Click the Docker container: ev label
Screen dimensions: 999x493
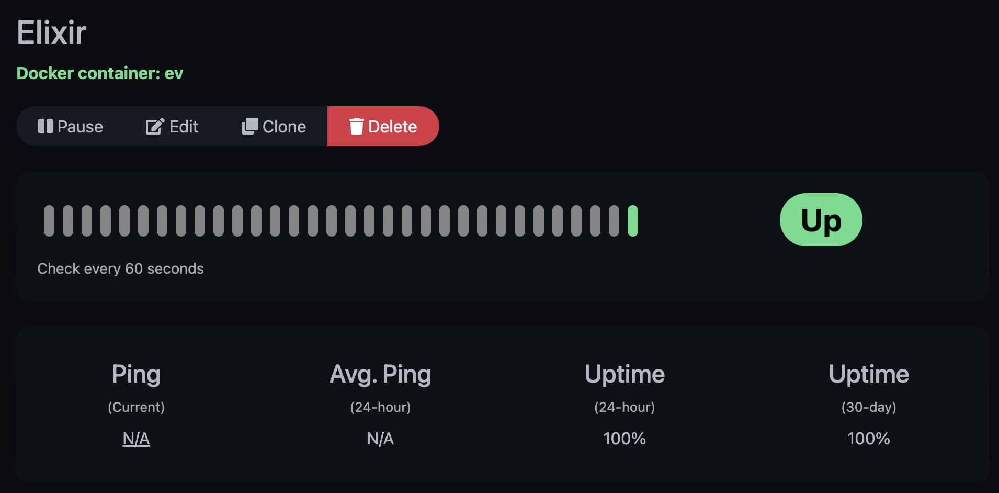coord(100,73)
